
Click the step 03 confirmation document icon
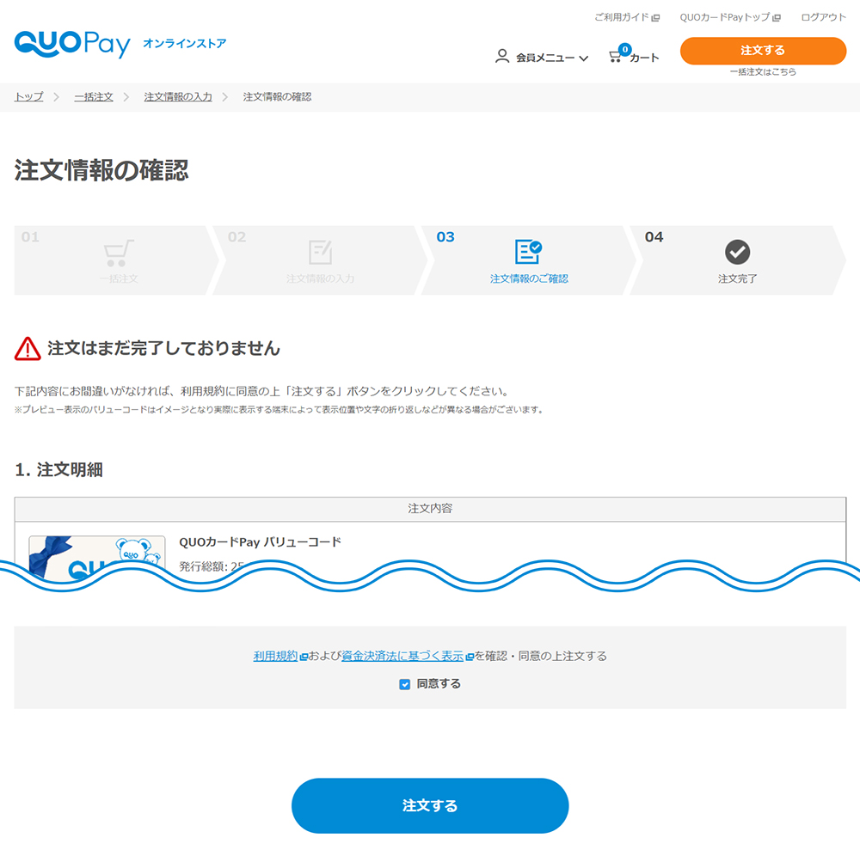point(528,252)
